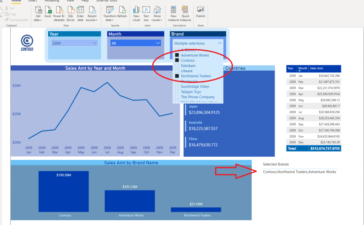Sort table by Month column header

(x=303, y=68)
